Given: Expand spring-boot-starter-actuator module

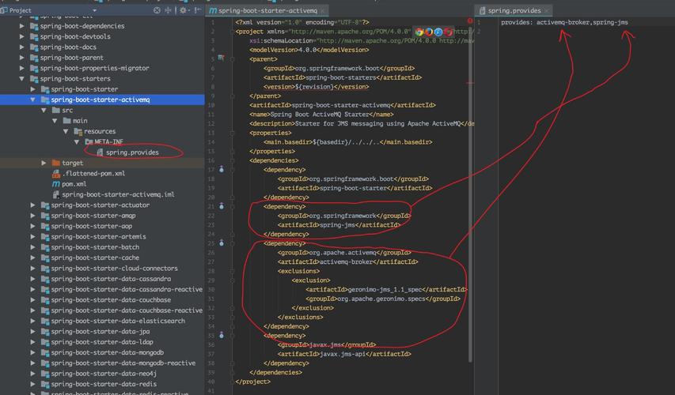Looking at the screenshot, I should coord(32,205).
